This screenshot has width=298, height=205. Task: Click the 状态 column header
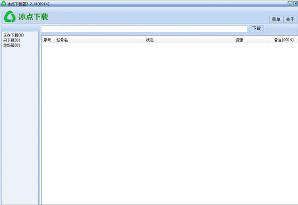point(150,40)
